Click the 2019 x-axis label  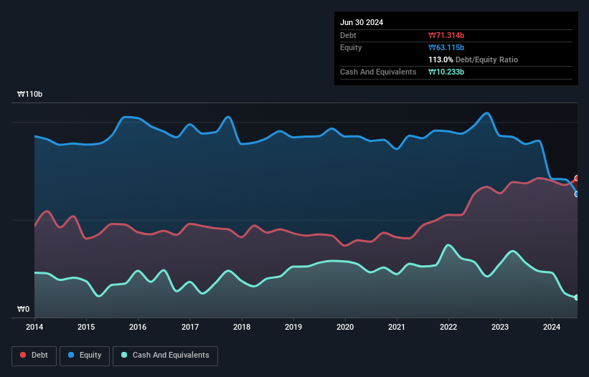click(x=293, y=327)
